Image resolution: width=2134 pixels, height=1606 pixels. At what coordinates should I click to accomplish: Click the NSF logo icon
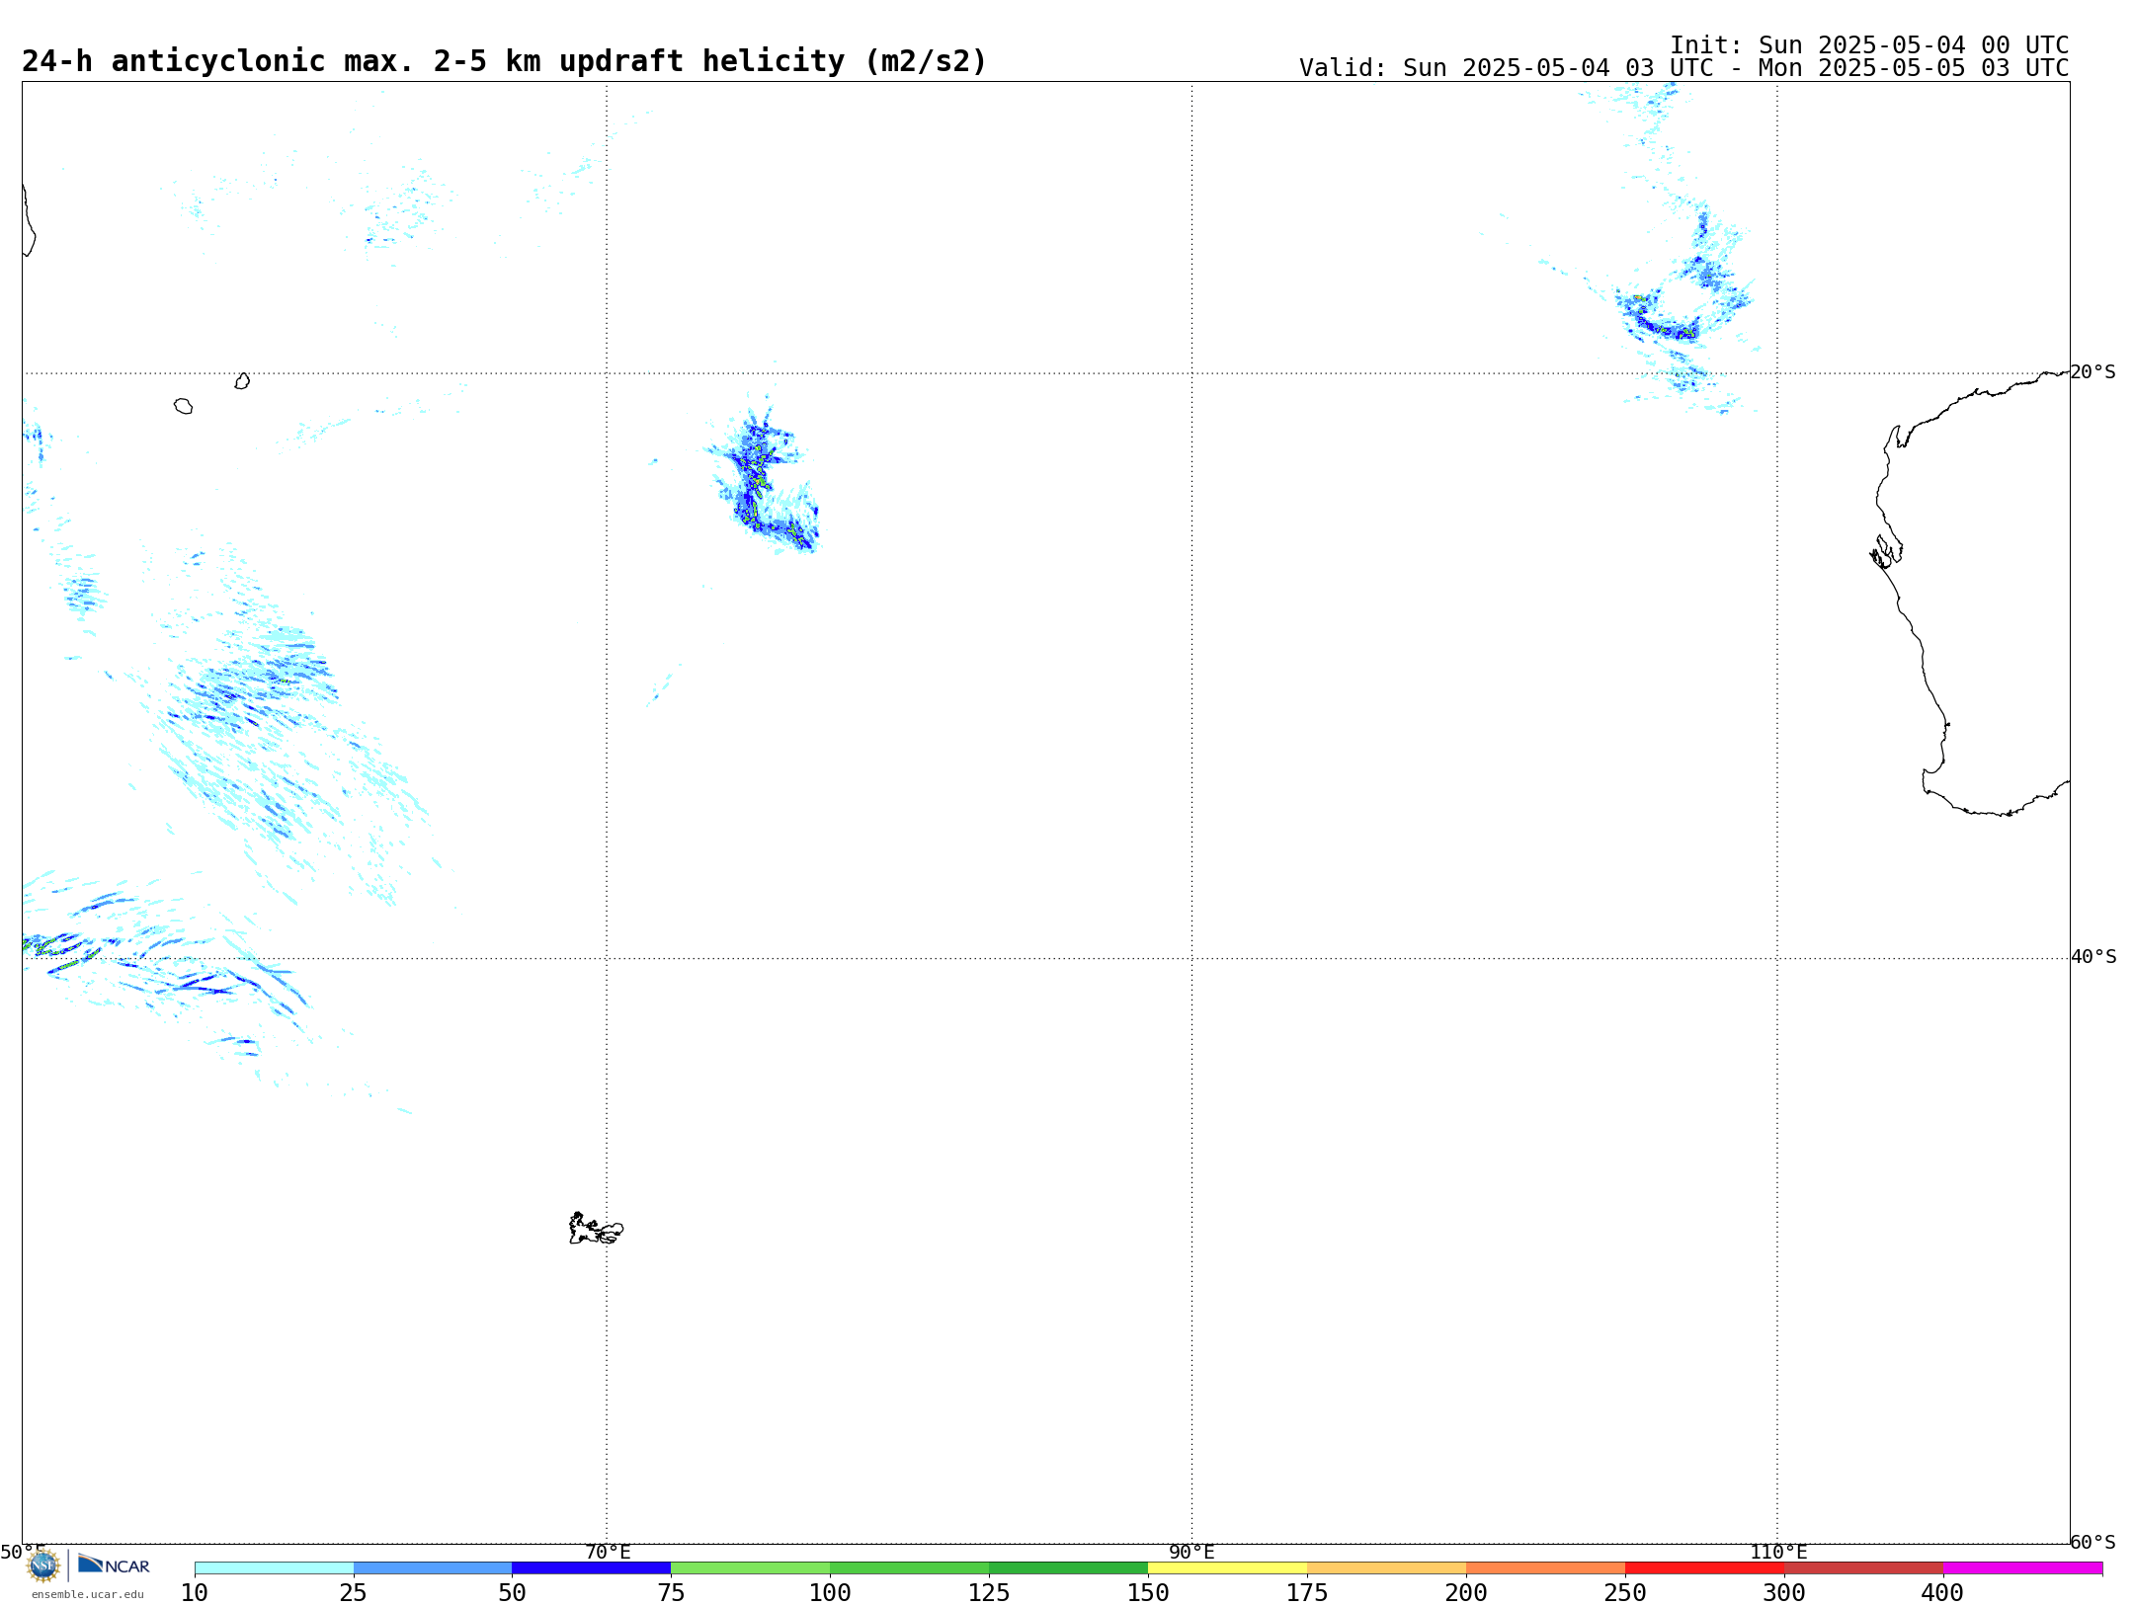pos(43,1566)
